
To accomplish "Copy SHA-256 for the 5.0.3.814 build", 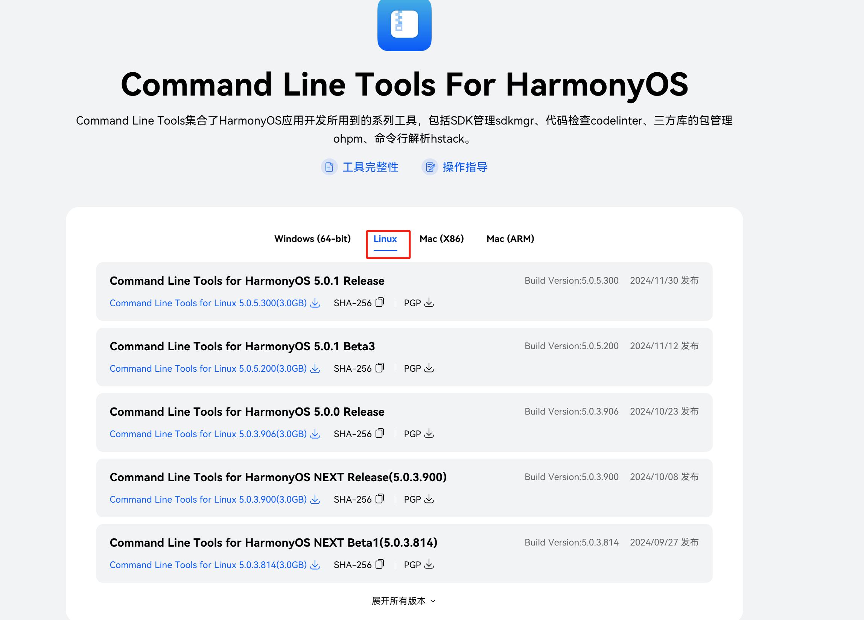I will tap(379, 564).
